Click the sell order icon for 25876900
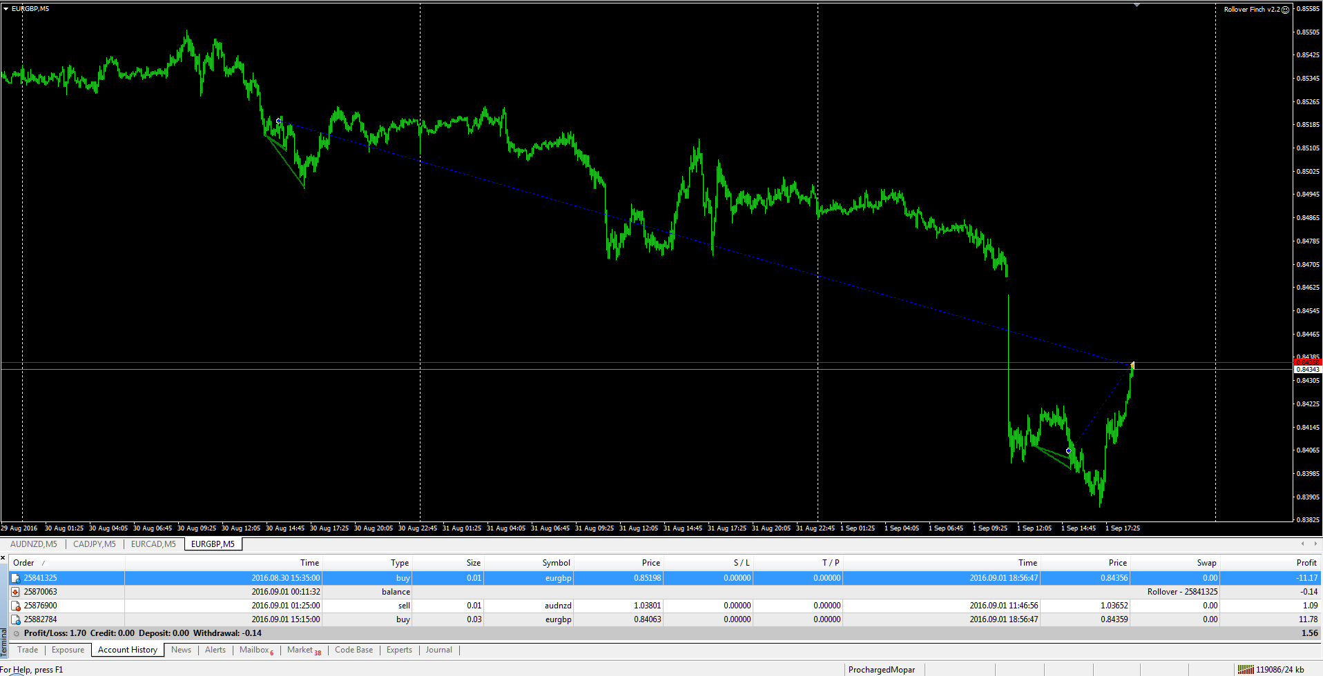The width and height of the screenshot is (1323, 676). [x=15, y=606]
